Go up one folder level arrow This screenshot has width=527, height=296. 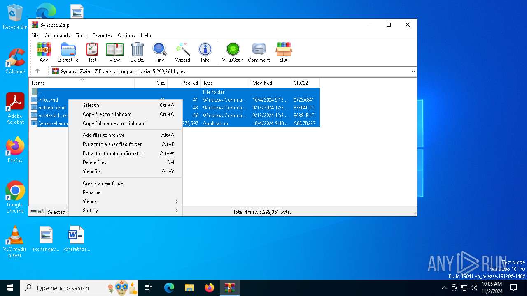(x=37, y=71)
